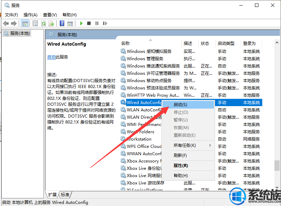
Task: Click the pause service toolbar icon
Action: (x=97, y=23)
